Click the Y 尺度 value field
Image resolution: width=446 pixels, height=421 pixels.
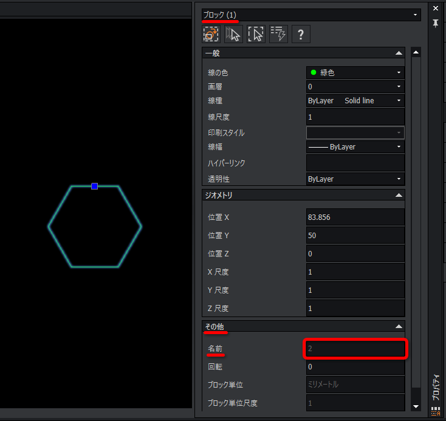[x=355, y=290]
